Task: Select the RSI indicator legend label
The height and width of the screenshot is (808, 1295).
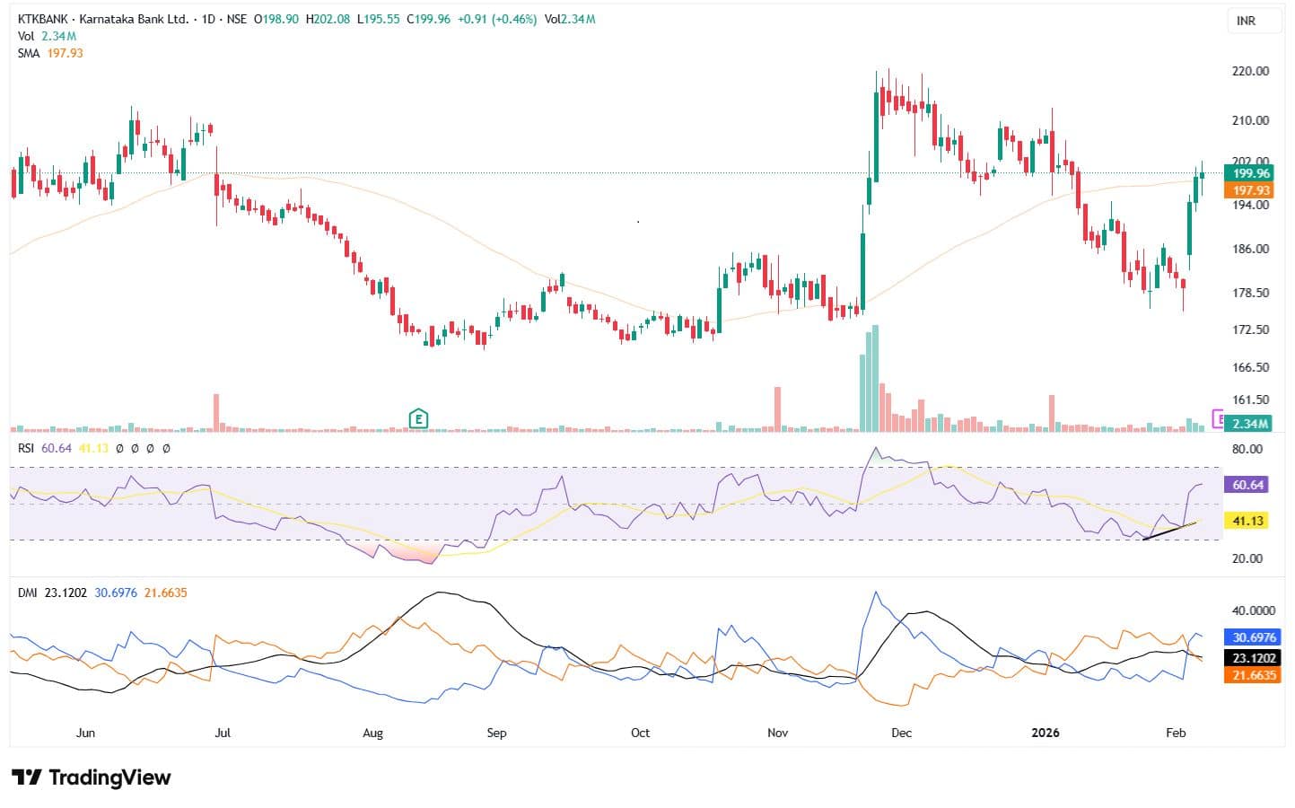Action: [26, 447]
